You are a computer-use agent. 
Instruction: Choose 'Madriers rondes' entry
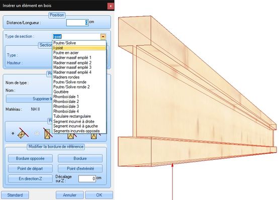[x=79, y=77]
